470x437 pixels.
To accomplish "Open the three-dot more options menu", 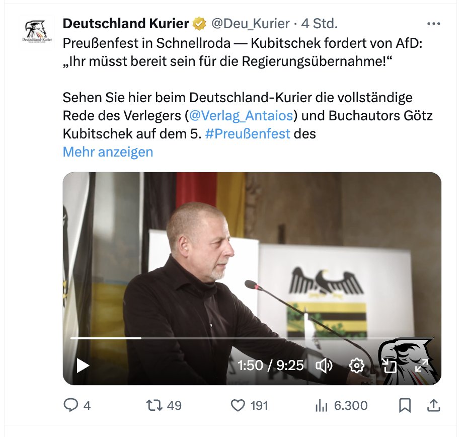I will 433,24.
